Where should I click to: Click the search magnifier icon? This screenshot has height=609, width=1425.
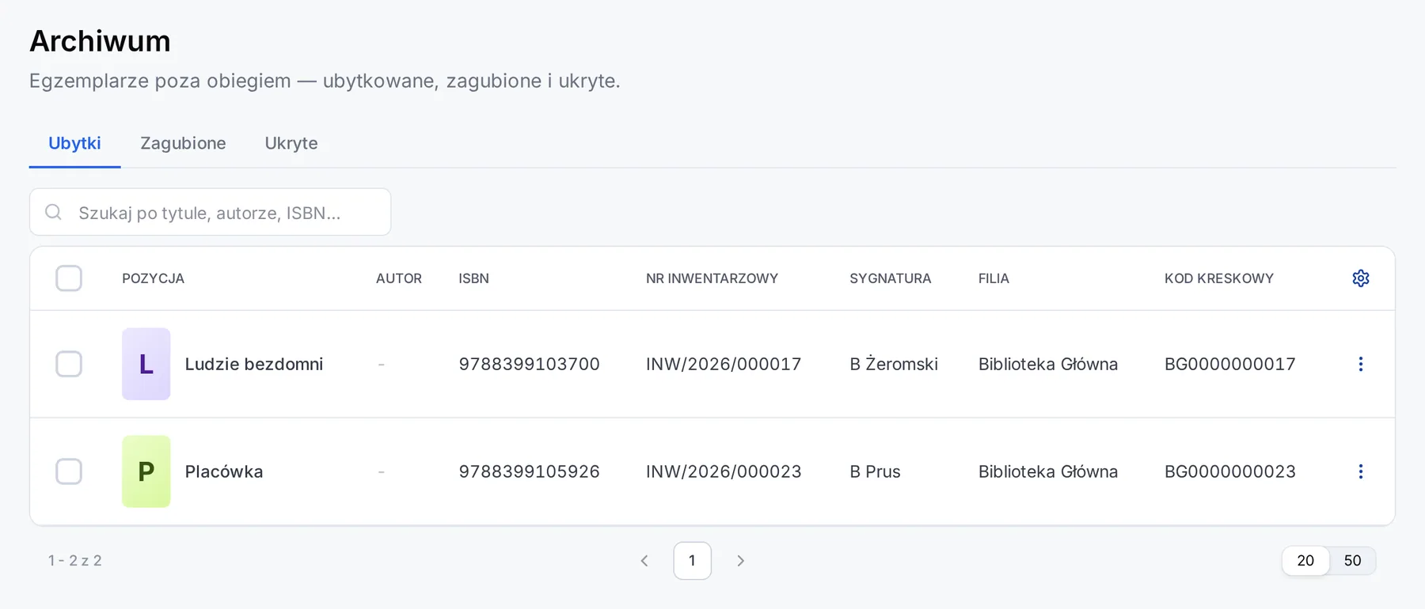click(53, 212)
